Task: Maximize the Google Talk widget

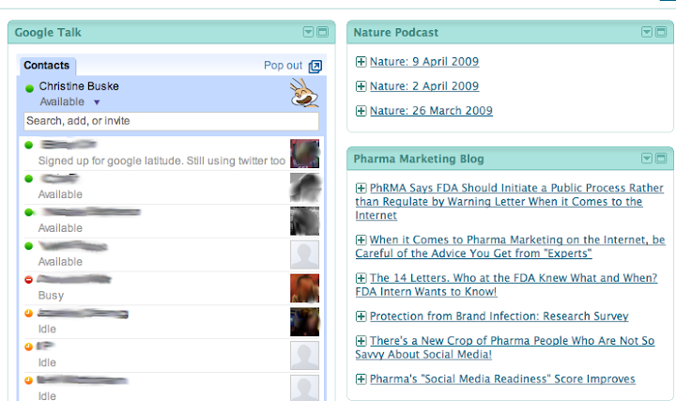Action: [322, 32]
